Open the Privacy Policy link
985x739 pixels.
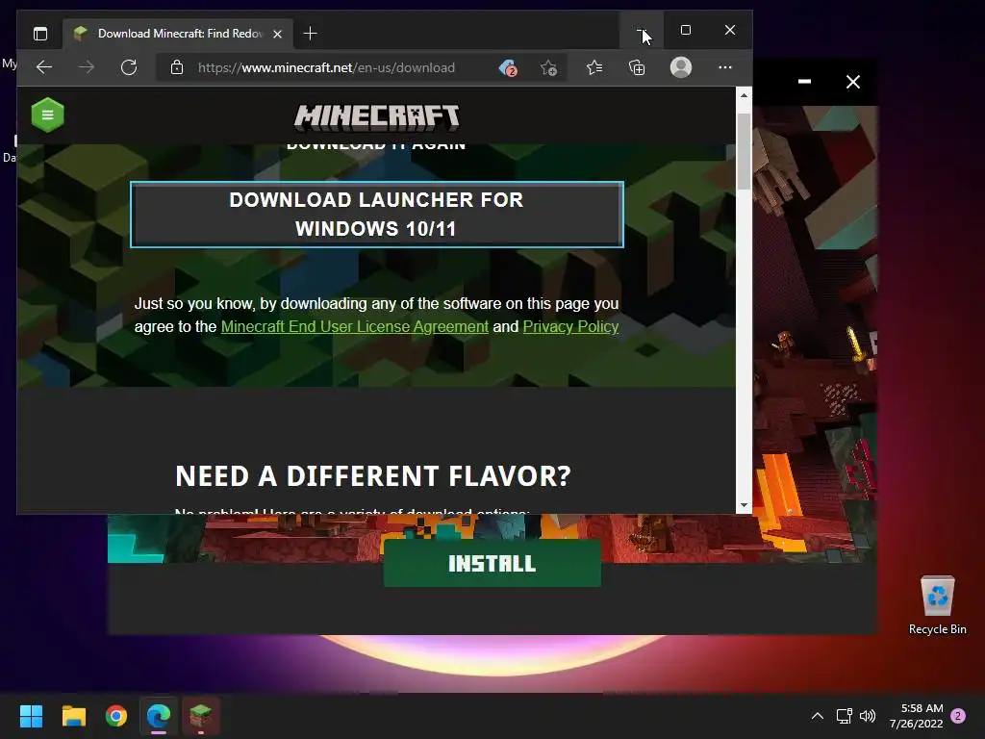coord(570,327)
